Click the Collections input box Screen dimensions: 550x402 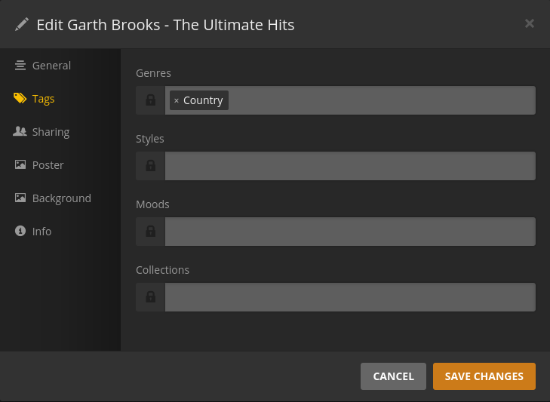(350, 297)
